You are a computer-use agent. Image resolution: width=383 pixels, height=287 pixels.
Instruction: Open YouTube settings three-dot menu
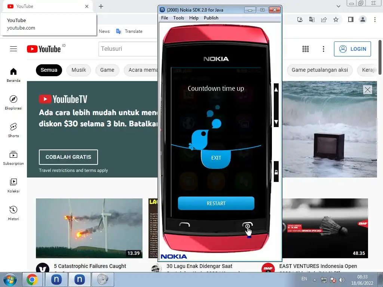coord(324,49)
